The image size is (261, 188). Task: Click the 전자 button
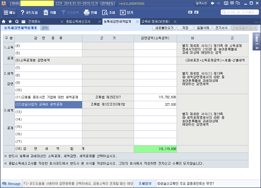45,28
